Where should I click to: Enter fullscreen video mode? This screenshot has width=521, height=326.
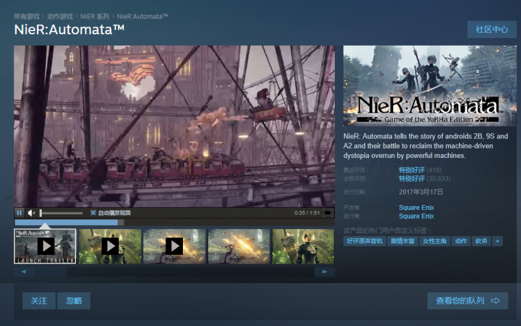pyautogui.click(x=327, y=213)
